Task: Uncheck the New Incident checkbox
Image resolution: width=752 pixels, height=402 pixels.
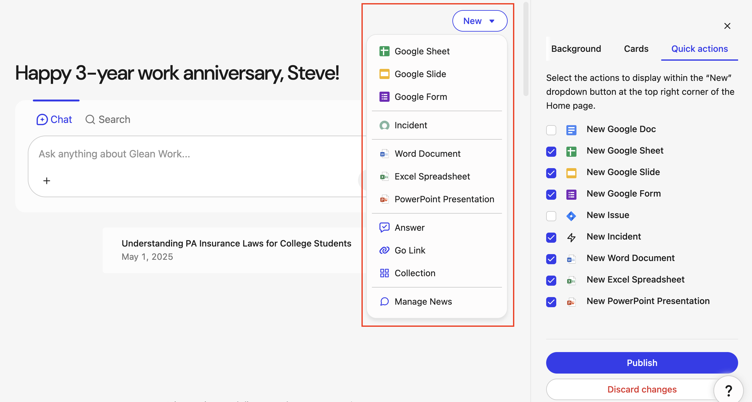Action: click(551, 237)
